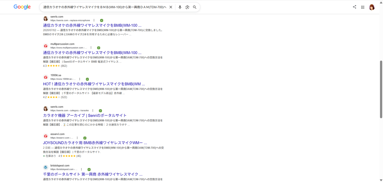383x182 pixels.
Task: Open the Google logo home link
Action: 22,7
